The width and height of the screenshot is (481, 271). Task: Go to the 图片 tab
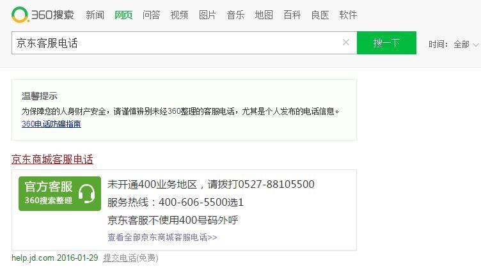click(x=207, y=15)
